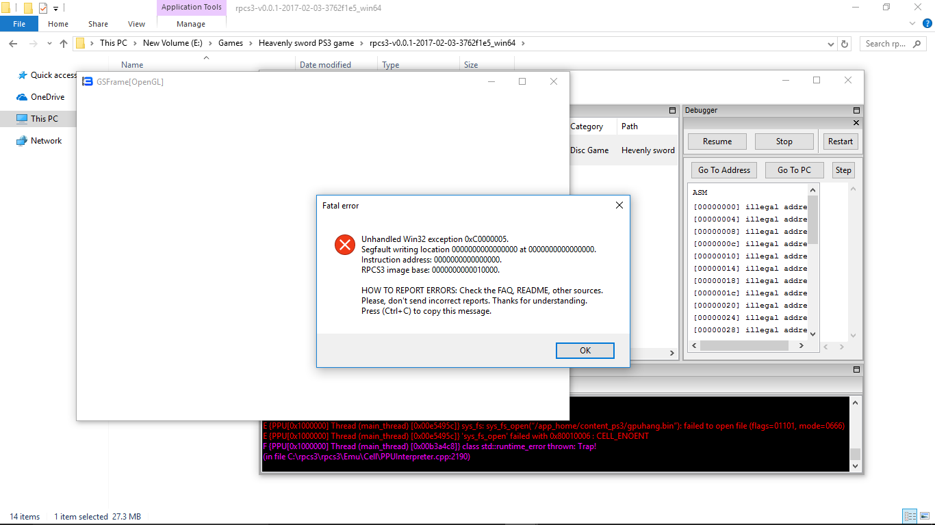Open the Manage tab under Application Tools
The width and height of the screenshot is (935, 525).
(191, 24)
